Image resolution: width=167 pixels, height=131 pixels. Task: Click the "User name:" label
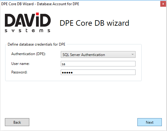[x=20, y=64]
